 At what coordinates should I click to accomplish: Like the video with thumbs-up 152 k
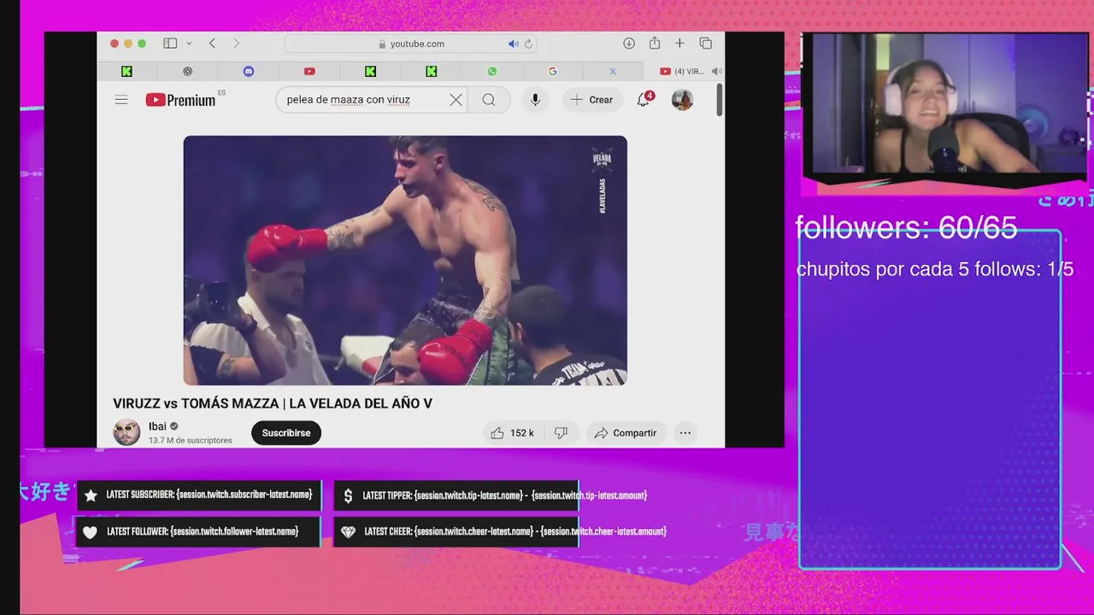514,433
